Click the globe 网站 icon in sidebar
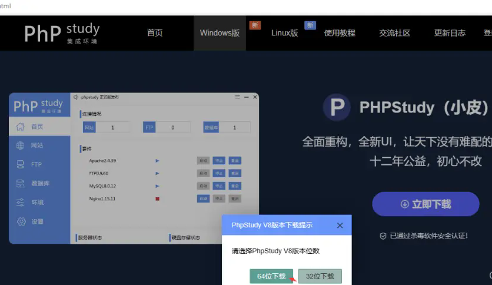 (x=21, y=145)
